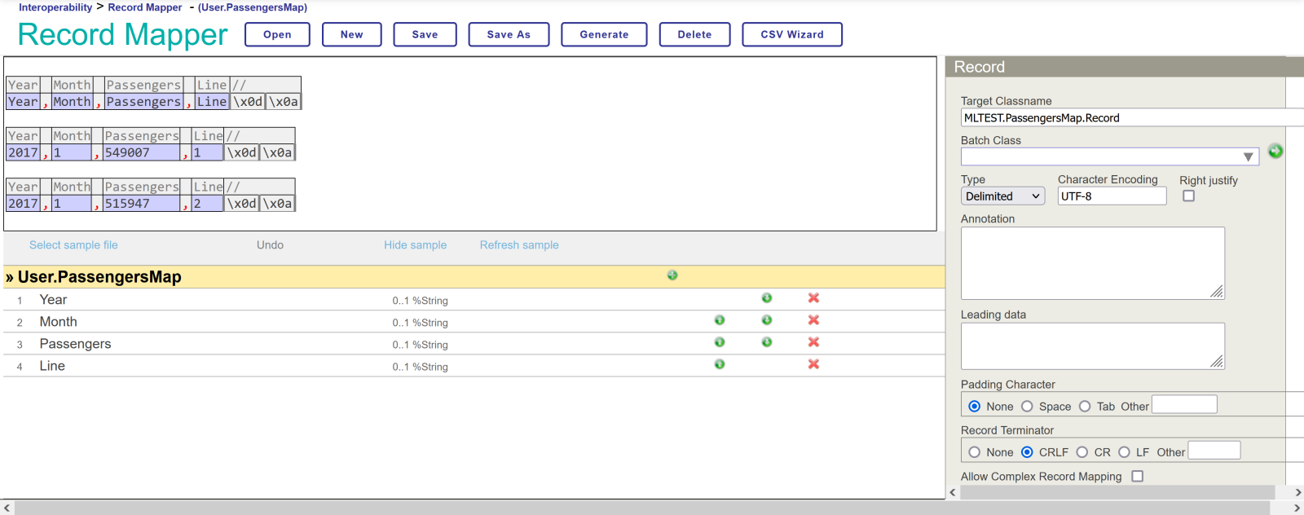Delete the Year field with red X
This screenshot has height=515, width=1304.
(813, 298)
